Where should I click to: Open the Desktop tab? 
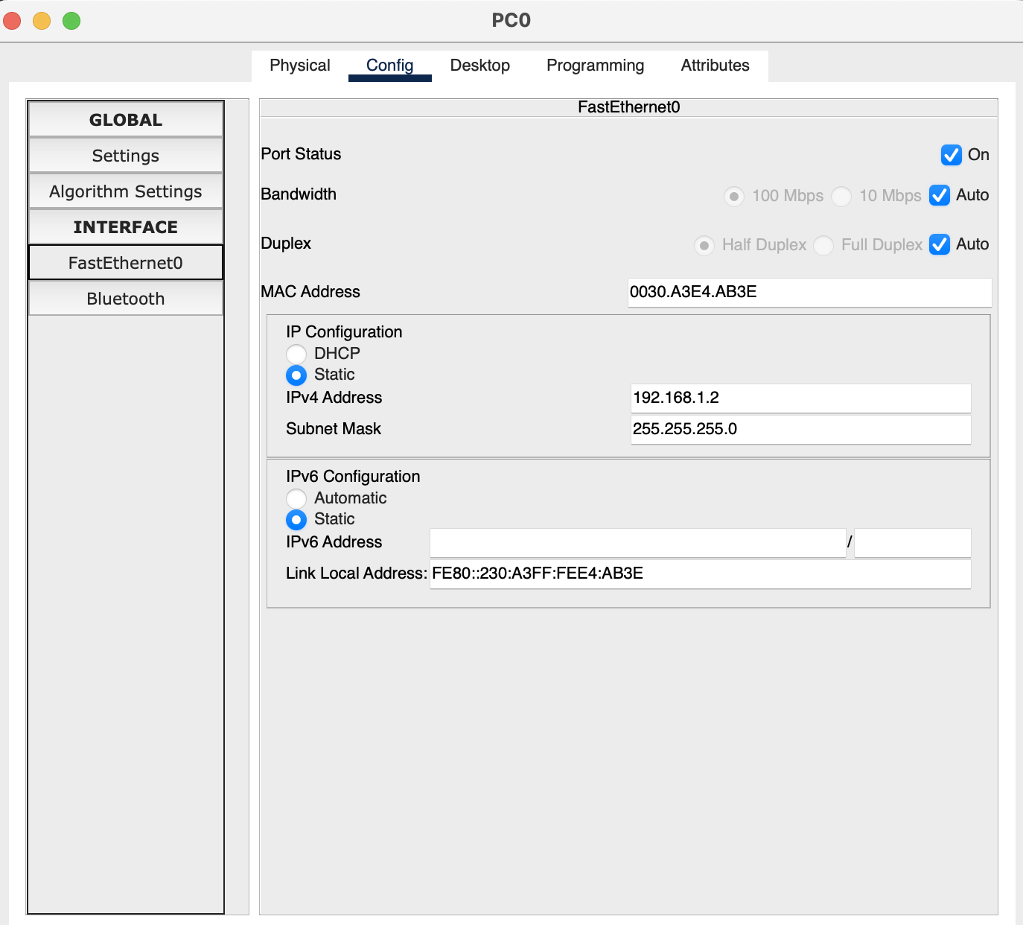[479, 66]
